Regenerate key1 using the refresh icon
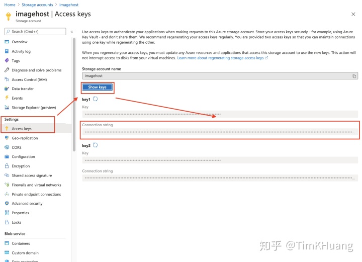362x262 pixels. pyautogui.click(x=95, y=99)
